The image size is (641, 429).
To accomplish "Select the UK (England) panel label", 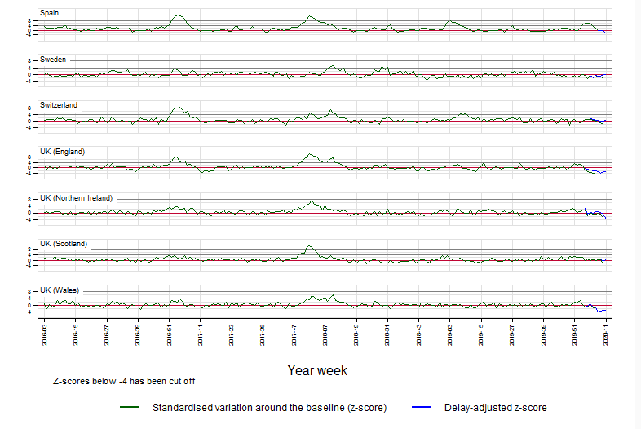I will 62,152.
